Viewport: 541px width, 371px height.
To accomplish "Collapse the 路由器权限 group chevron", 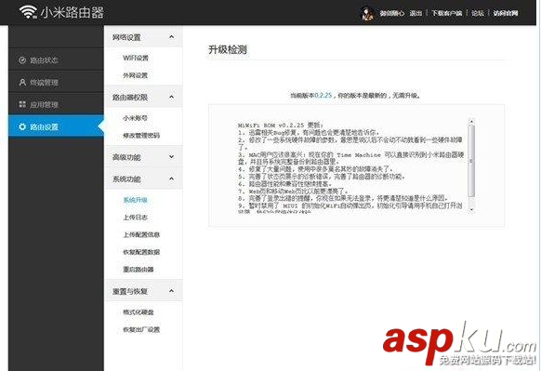I will pos(171,97).
